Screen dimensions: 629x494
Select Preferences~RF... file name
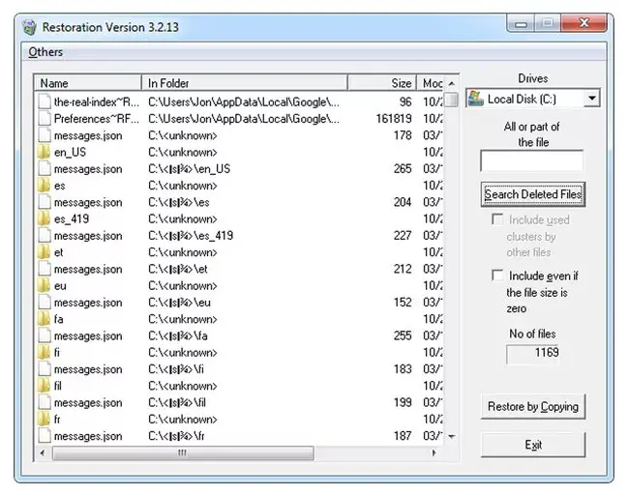[96, 119]
